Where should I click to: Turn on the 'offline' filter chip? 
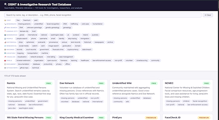click(68, 64)
